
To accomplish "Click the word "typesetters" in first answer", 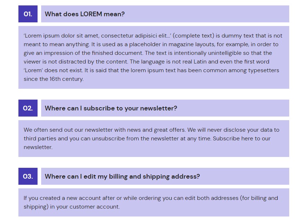I will [264, 70].
